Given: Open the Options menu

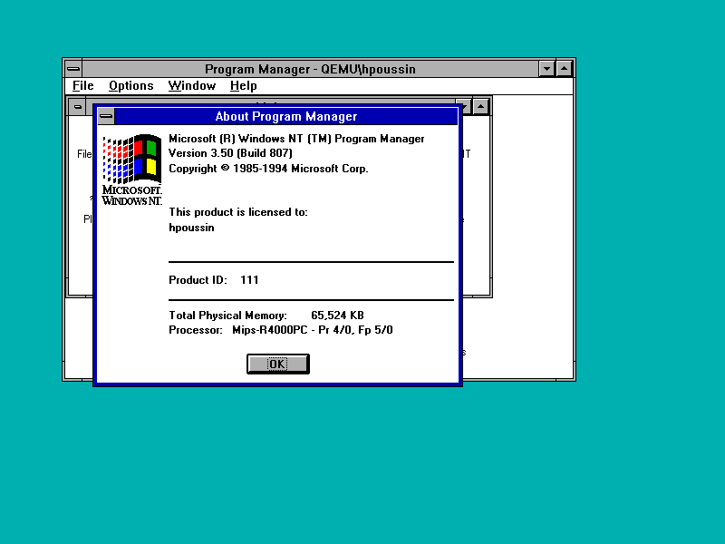Looking at the screenshot, I should point(130,85).
